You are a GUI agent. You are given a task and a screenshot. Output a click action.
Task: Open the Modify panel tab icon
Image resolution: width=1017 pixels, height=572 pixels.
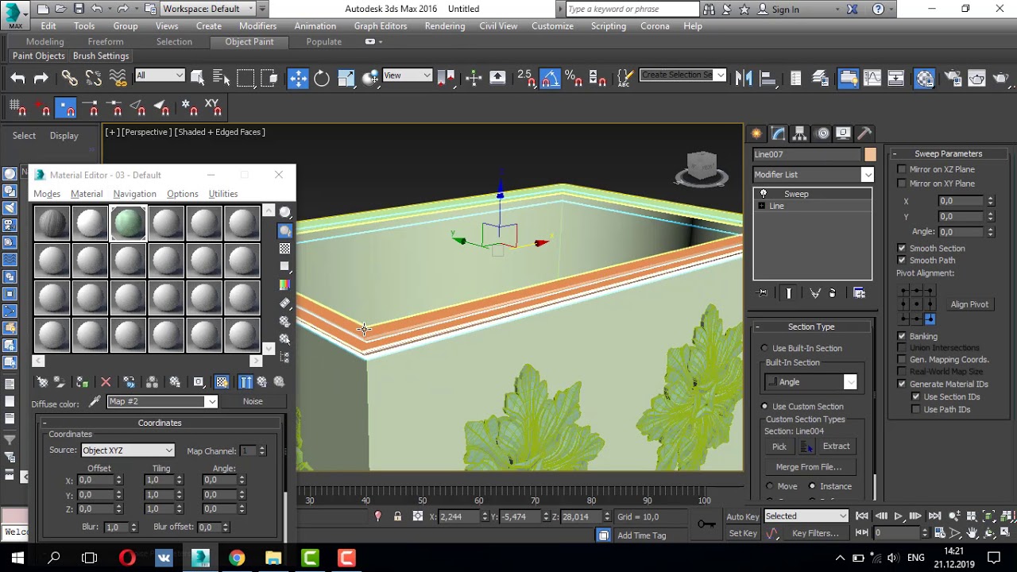pos(778,133)
